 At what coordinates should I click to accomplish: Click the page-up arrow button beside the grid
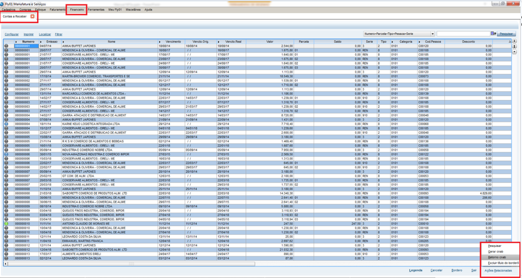pyautogui.click(x=515, y=46)
